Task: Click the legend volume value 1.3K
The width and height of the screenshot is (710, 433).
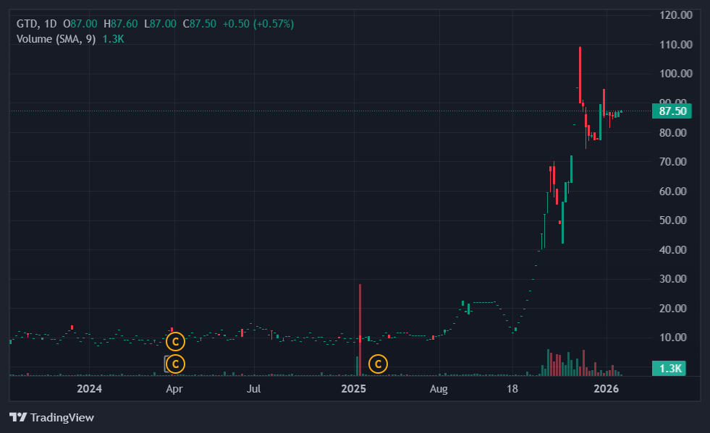Action: [x=114, y=39]
